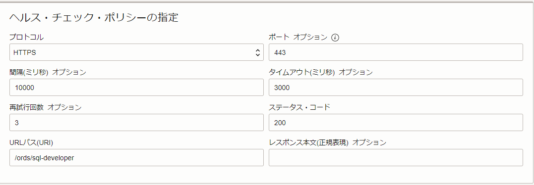The height and width of the screenshot is (185, 534).
Task: Click the URLパス(URI) label
Action: (x=31, y=142)
